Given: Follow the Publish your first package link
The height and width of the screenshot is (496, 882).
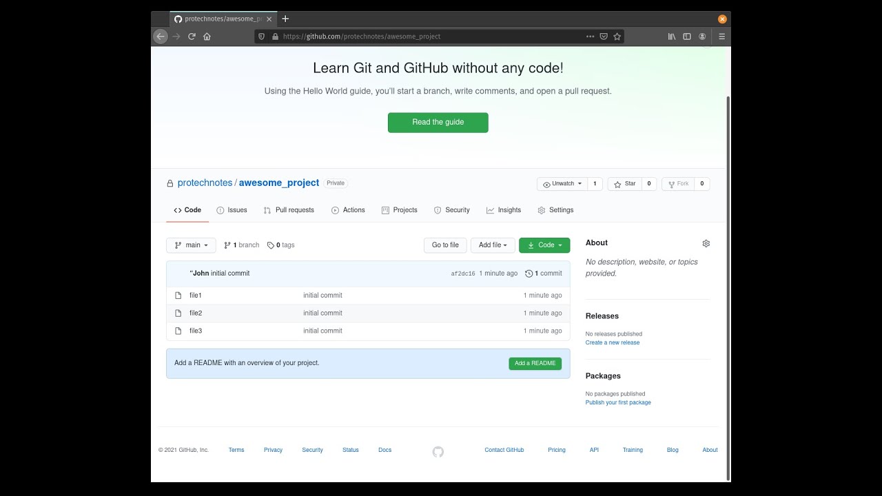Looking at the screenshot, I should (x=618, y=402).
